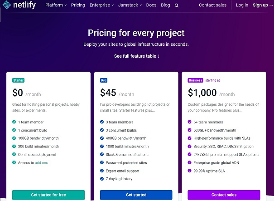Jump to See full feature table
The width and height of the screenshot is (274, 201).
coord(137,56)
